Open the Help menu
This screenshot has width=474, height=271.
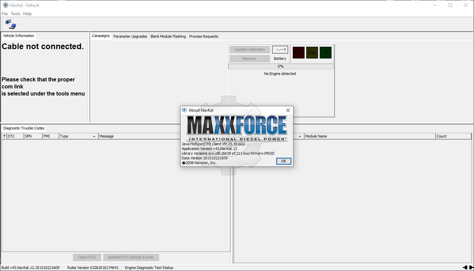tap(27, 14)
